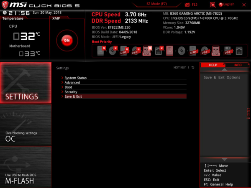The width and height of the screenshot is (251, 188).
Task: Toggle the XMP ON button
Action: coord(67,41)
